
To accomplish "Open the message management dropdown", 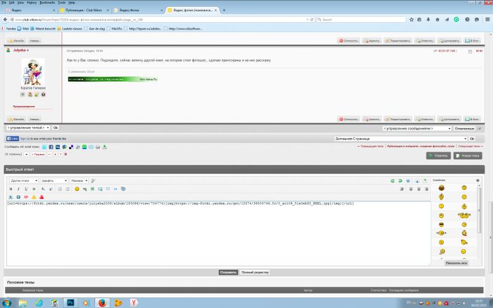I will click(417, 129).
